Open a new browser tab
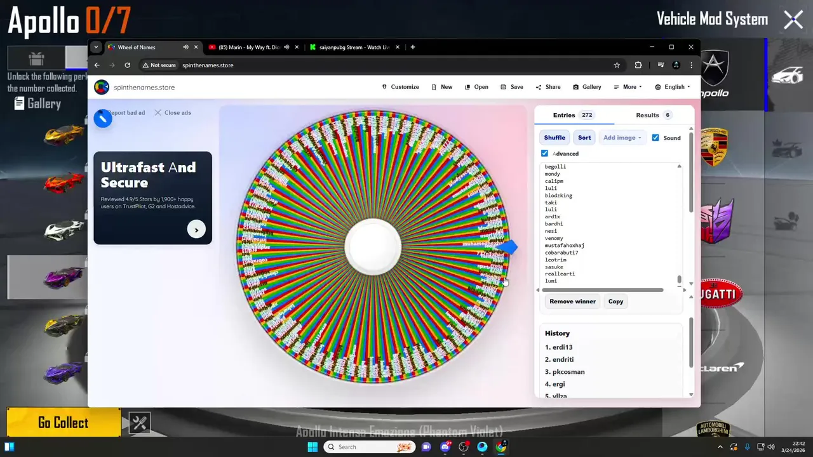813x457 pixels. (413, 47)
